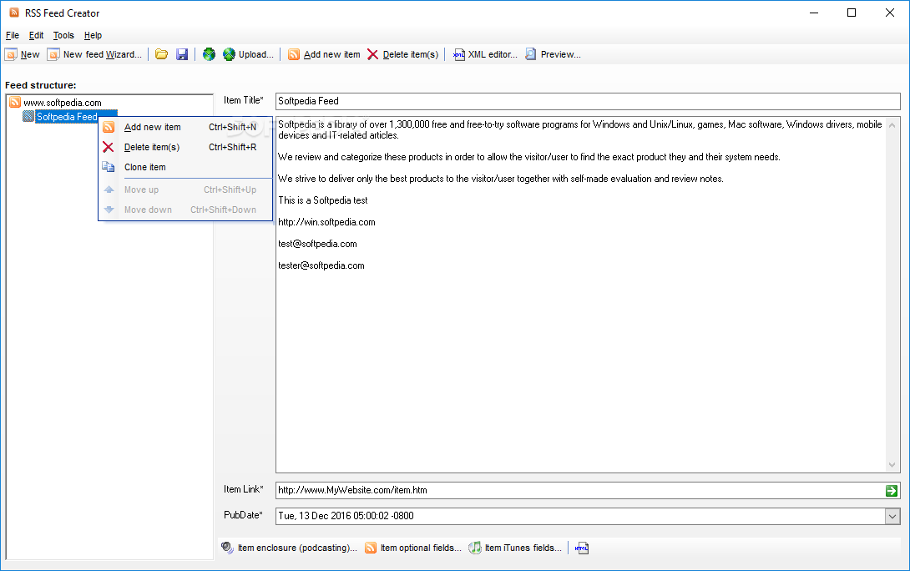Open the File menu
The width and height of the screenshot is (910, 571).
pos(13,35)
